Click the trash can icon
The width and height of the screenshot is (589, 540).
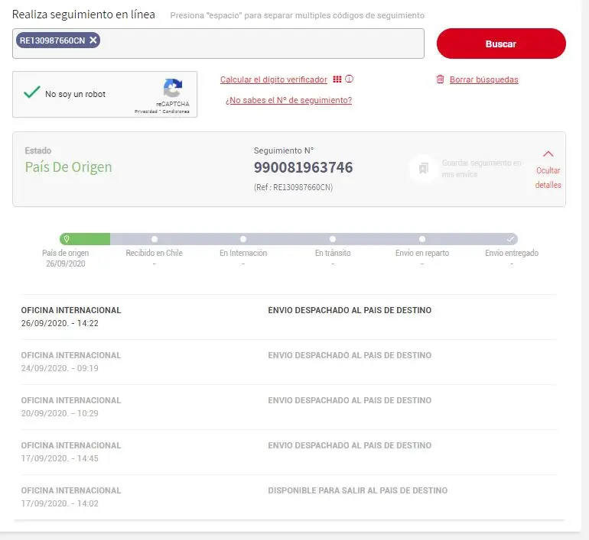pos(440,79)
